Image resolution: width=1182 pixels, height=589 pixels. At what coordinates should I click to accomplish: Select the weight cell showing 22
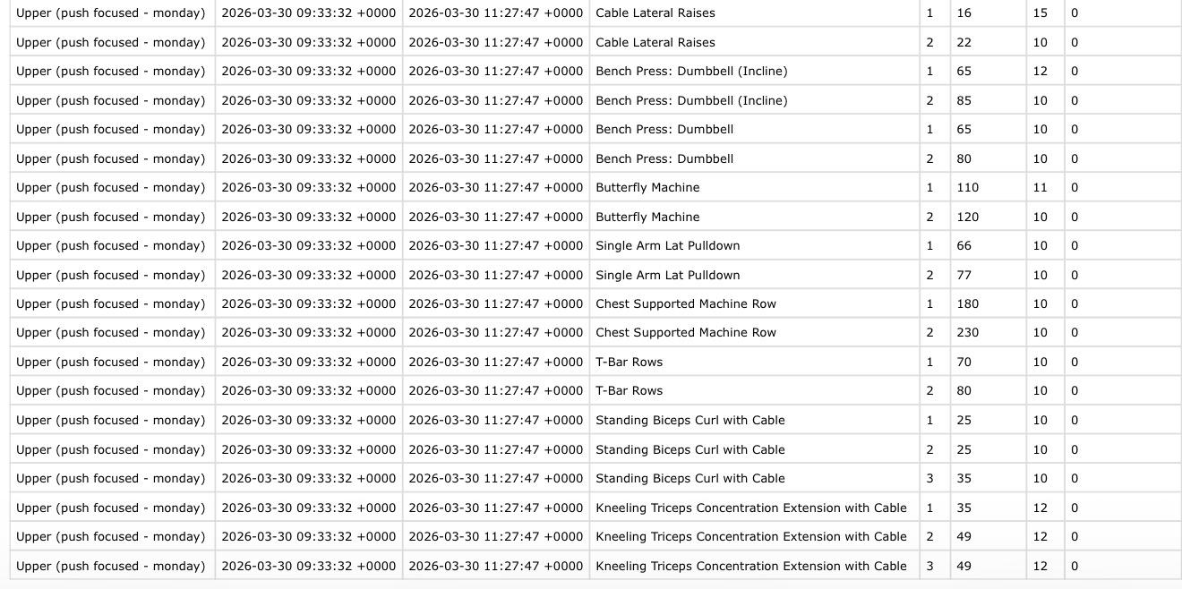(964, 42)
